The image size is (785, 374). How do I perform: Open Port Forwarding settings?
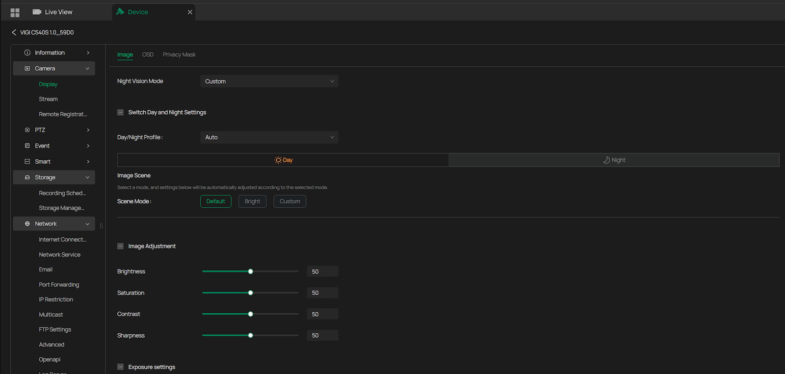[59, 285]
